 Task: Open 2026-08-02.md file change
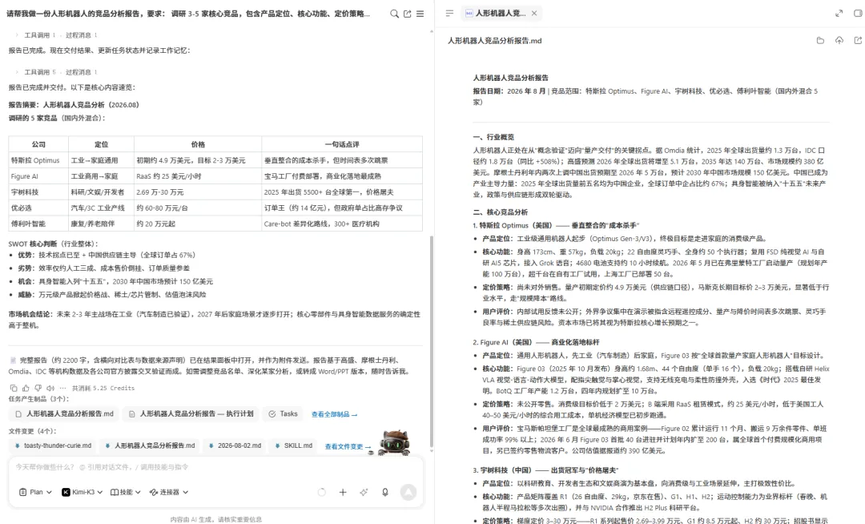pyautogui.click(x=234, y=445)
